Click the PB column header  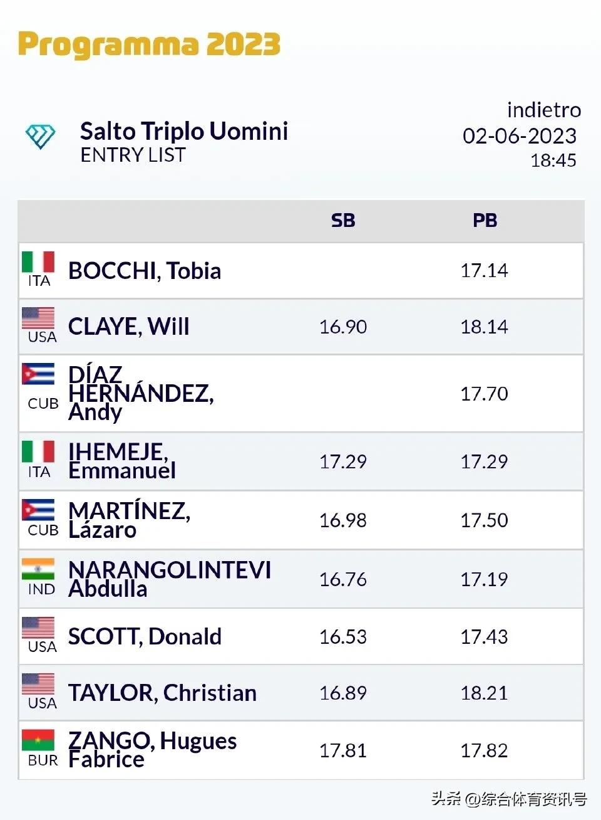(x=485, y=221)
